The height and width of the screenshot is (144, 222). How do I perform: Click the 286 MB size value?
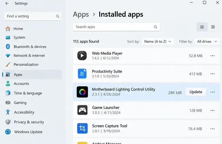pos(175,93)
